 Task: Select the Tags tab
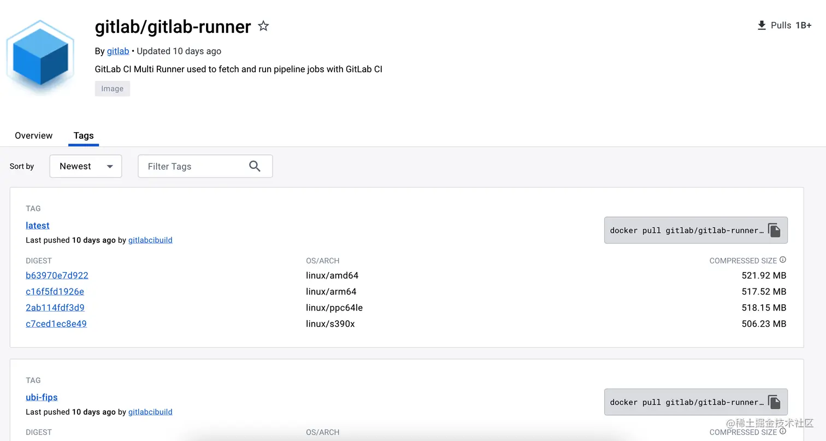tap(84, 136)
